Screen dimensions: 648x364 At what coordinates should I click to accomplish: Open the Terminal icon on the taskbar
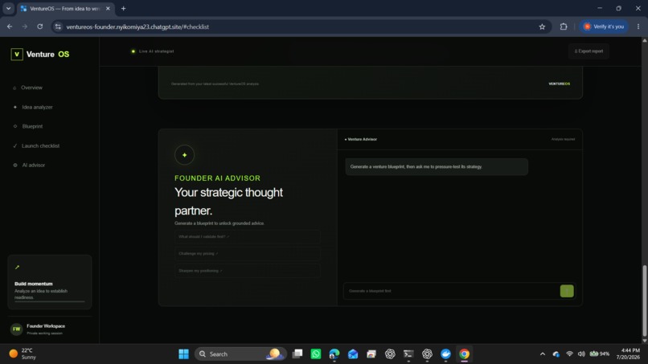coord(408,354)
